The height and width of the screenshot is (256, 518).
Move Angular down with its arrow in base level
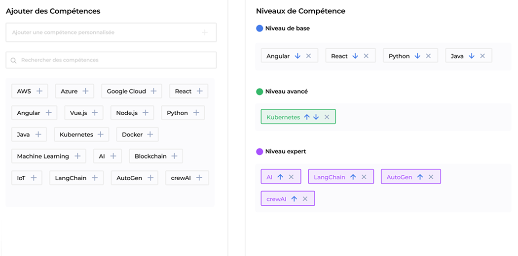point(297,56)
